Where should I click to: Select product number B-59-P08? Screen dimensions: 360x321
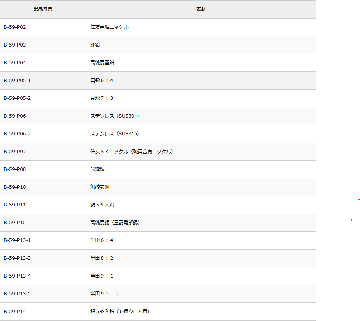pos(15,169)
